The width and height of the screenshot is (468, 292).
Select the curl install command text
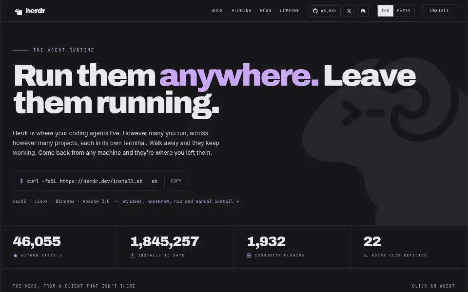(92, 181)
